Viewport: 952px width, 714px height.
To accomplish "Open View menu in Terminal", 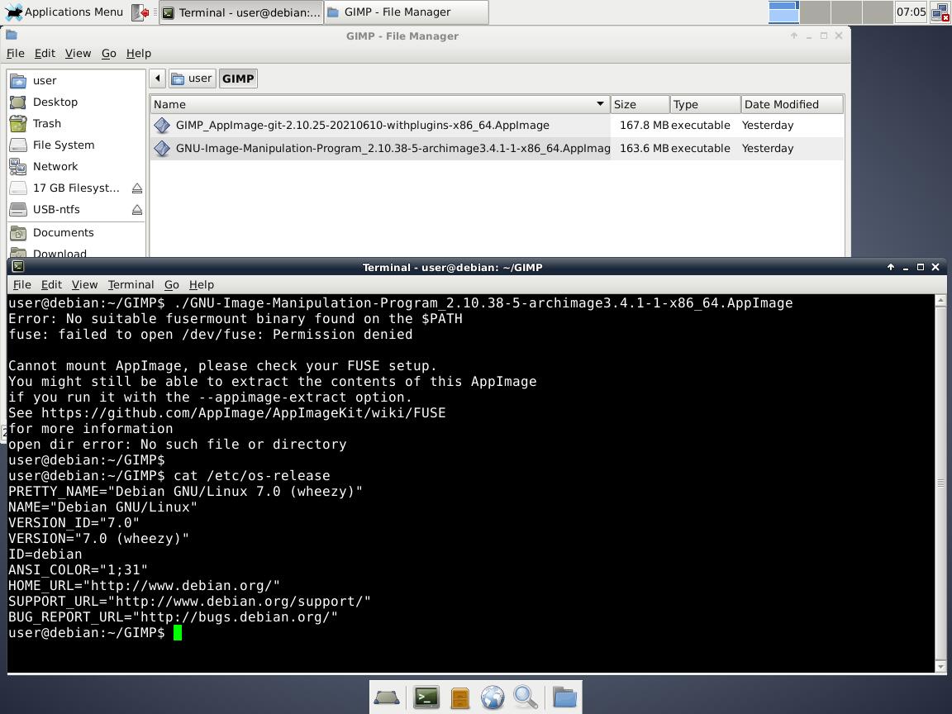I will pyautogui.click(x=84, y=285).
